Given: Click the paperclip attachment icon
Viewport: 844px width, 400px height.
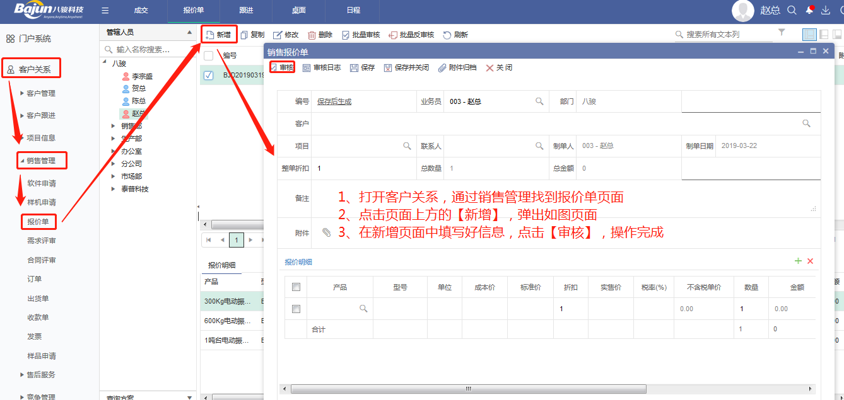Looking at the screenshot, I should point(326,232).
